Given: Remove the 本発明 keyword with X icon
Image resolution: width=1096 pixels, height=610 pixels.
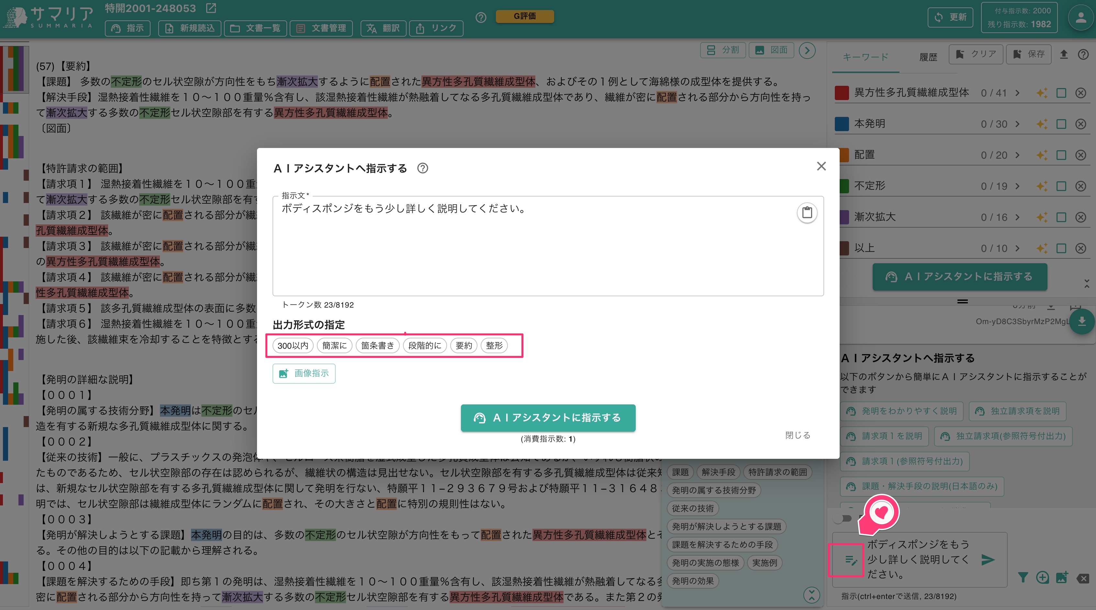Looking at the screenshot, I should pyautogui.click(x=1081, y=124).
